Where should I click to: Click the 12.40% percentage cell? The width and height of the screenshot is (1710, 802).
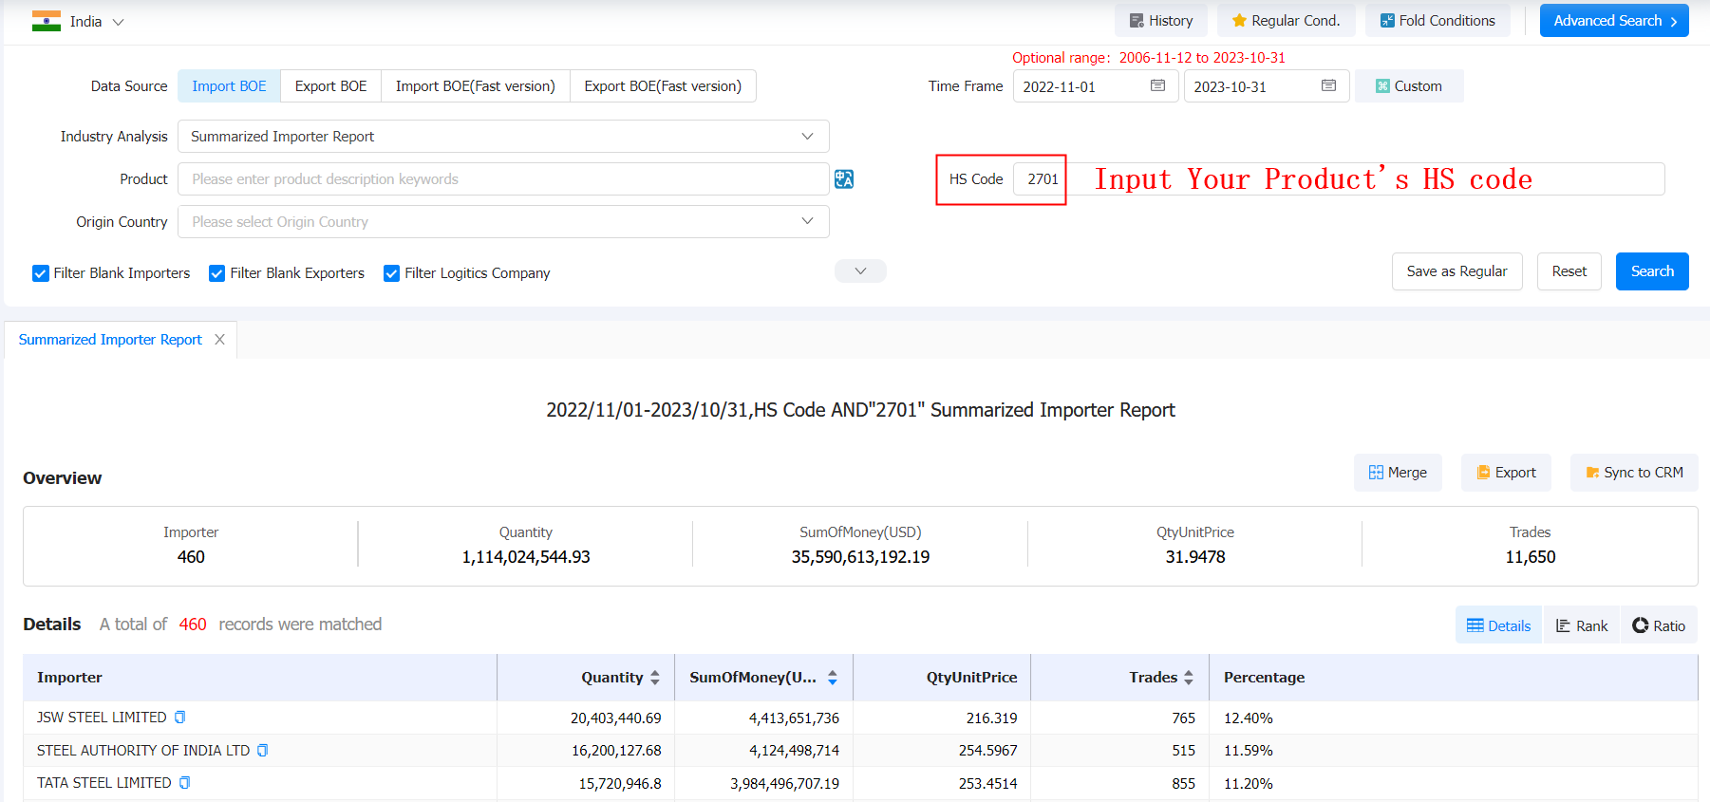click(x=1248, y=718)
